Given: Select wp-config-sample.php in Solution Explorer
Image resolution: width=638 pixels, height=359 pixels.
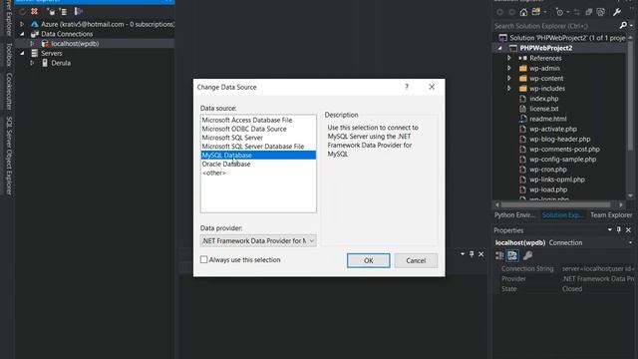Looking at the screenshot, I should [562, 160].
